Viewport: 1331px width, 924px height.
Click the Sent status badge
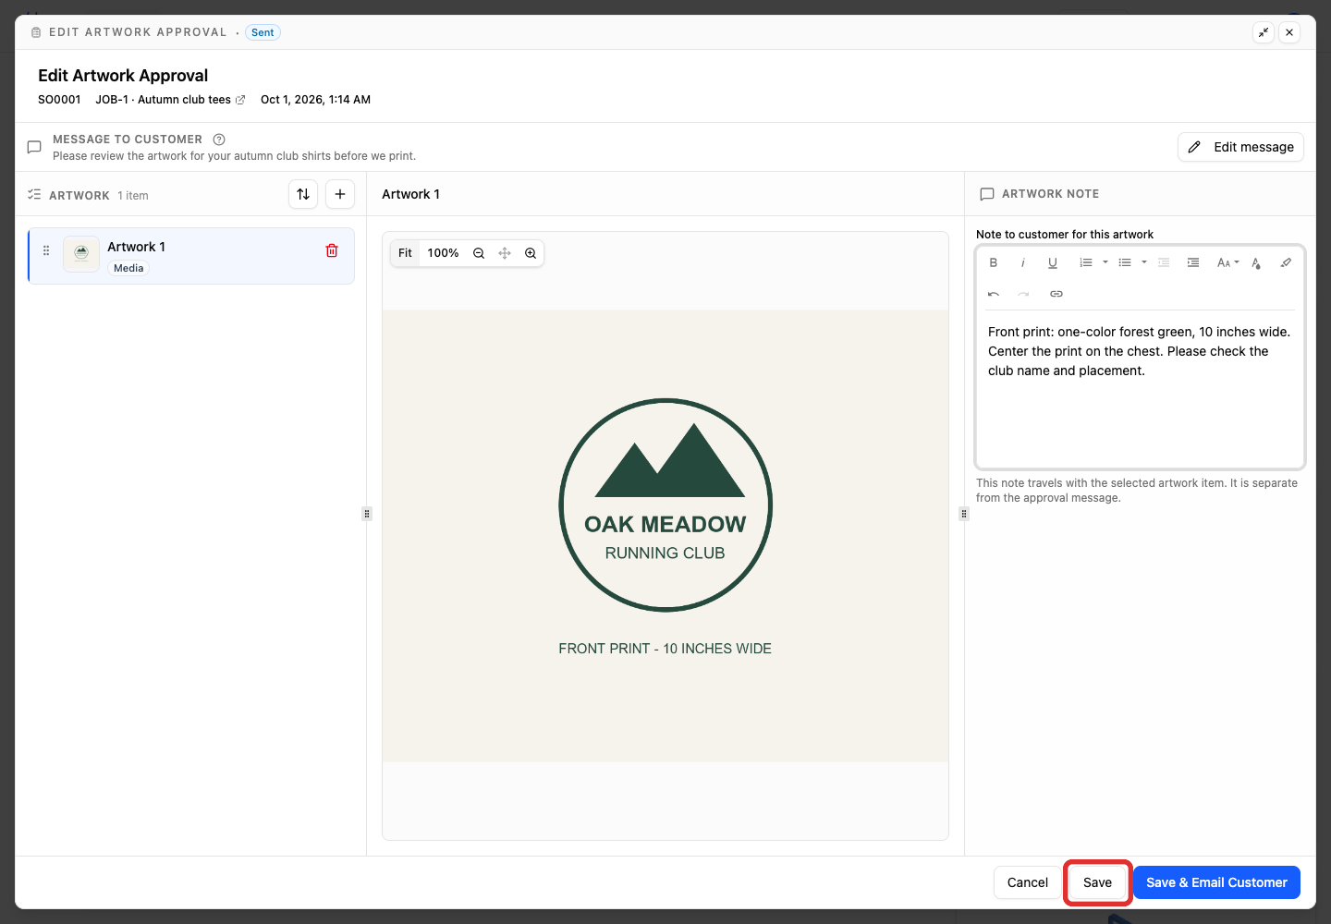263,32
